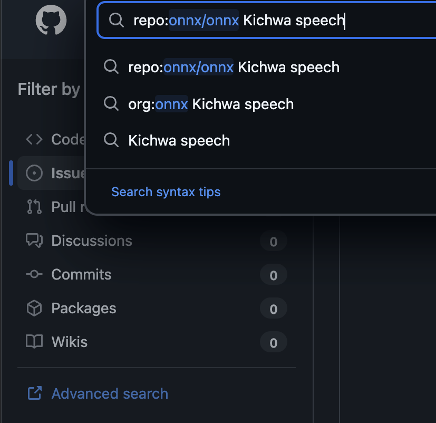The height and width of the screenshot is (423, 436).
Task: Click the GitHub logo icon
Action: (51, 21)
